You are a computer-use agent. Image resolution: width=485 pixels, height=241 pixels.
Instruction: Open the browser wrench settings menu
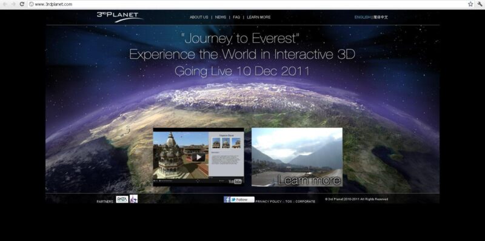(x=480, y=4)
